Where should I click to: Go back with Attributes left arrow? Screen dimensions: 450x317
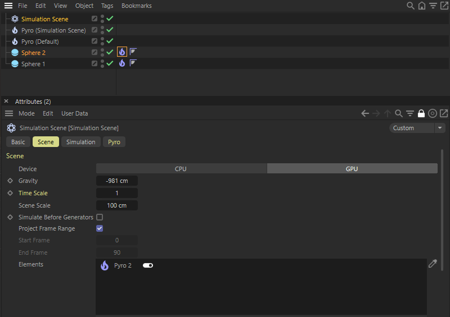click(365, 113)
